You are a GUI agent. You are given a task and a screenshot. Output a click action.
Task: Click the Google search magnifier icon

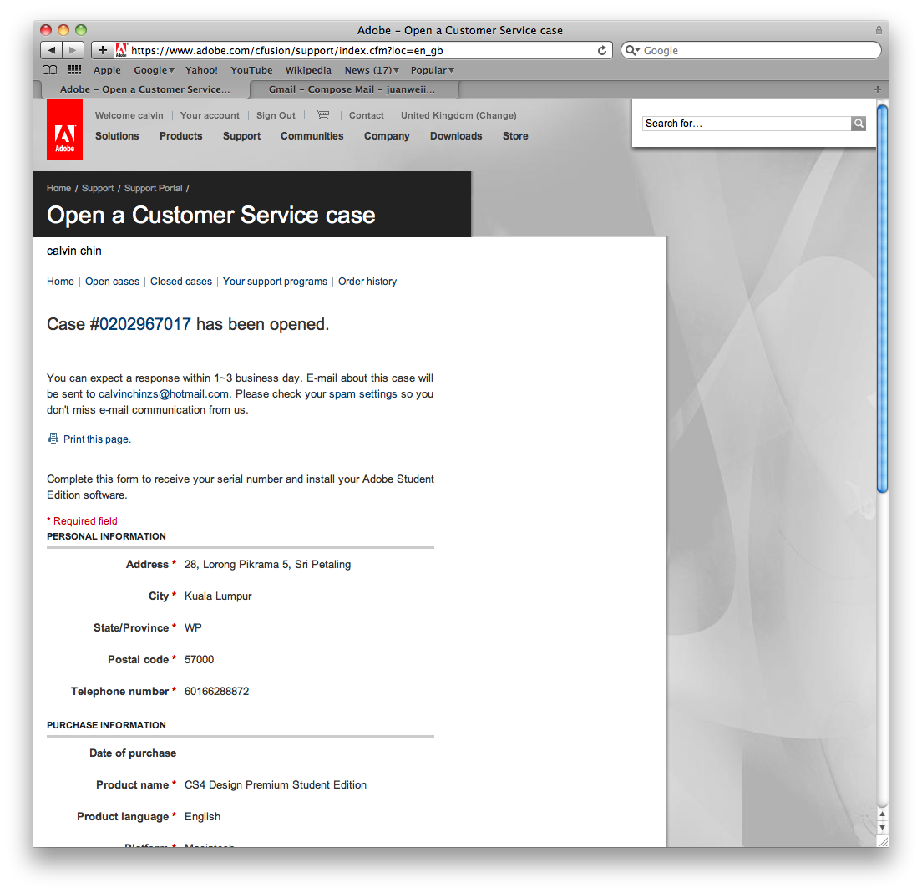pyautogui.click(x=632, y=51)
